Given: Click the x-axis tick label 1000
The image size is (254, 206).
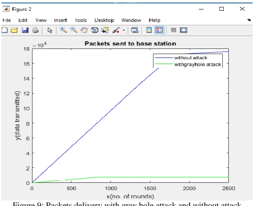Looking at the screenshot, I should point(111,188).
